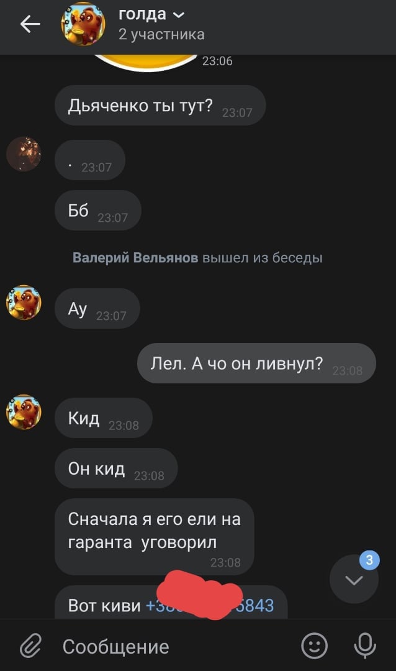Image resolution: width=396 pixels, height=671 pixels.
Task: Select the Он кид message bubble
Action: pos(116,468)
